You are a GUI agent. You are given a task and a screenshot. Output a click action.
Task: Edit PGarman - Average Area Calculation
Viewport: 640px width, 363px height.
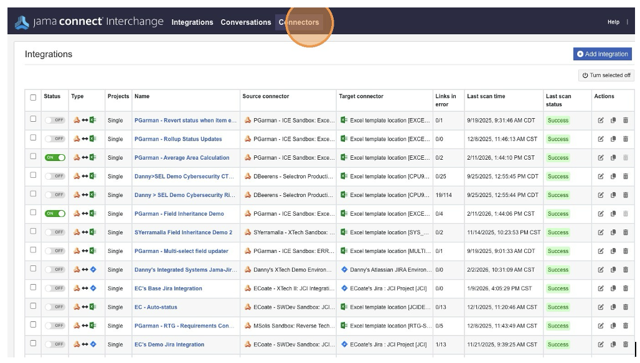click(x=600, y=158)
